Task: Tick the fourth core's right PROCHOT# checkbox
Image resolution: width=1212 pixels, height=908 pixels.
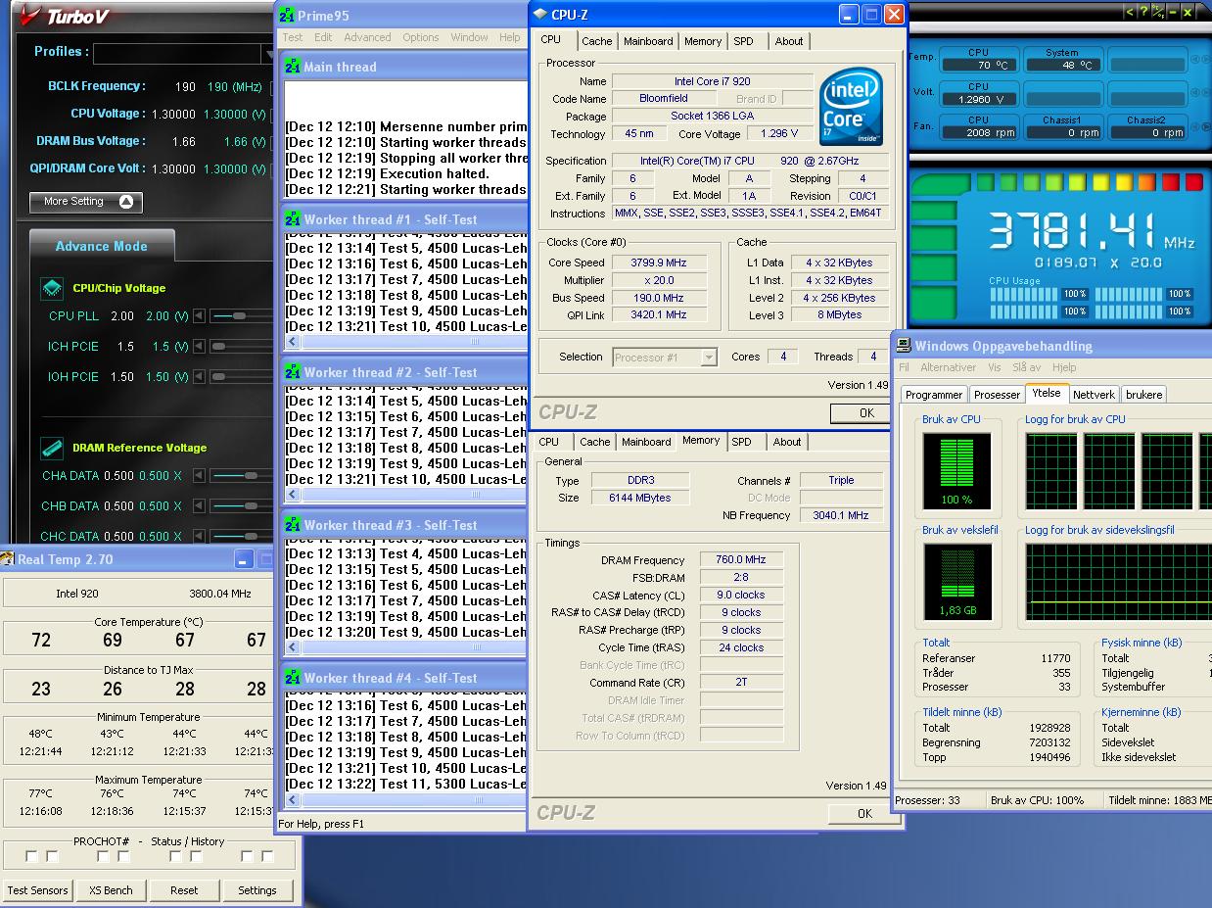Action: click(x=267, y=856)
